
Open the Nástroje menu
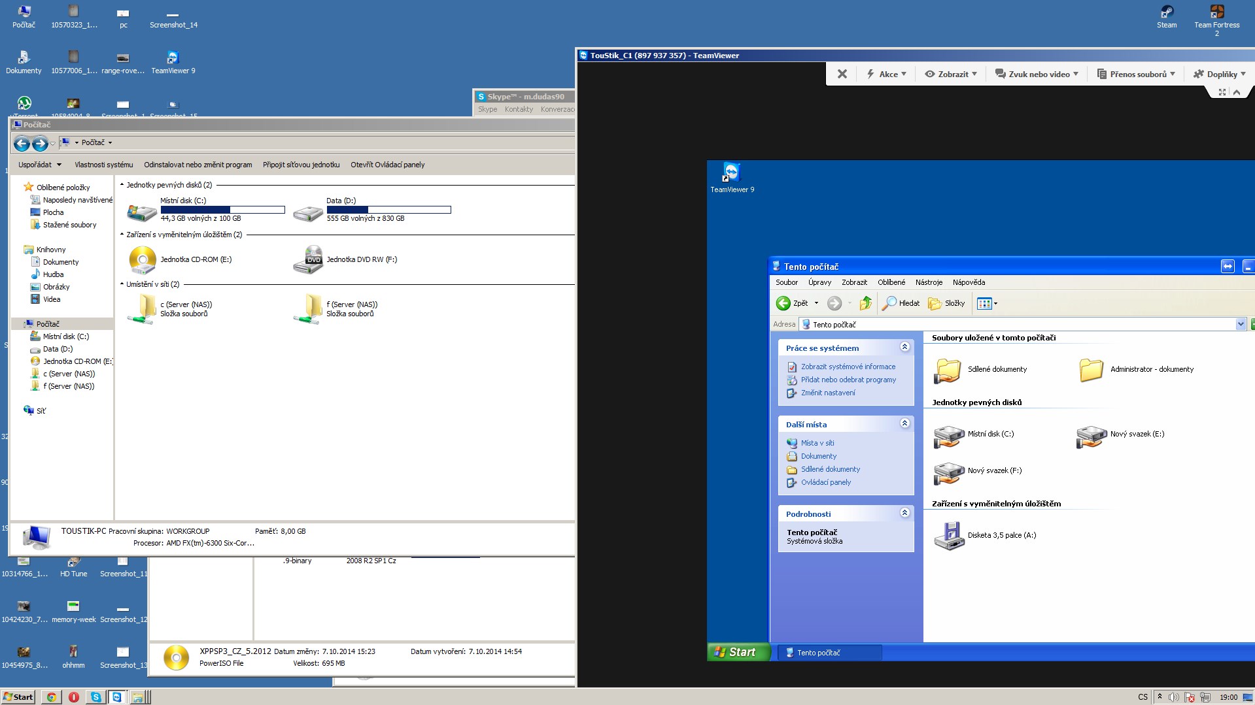pos(928,282)
